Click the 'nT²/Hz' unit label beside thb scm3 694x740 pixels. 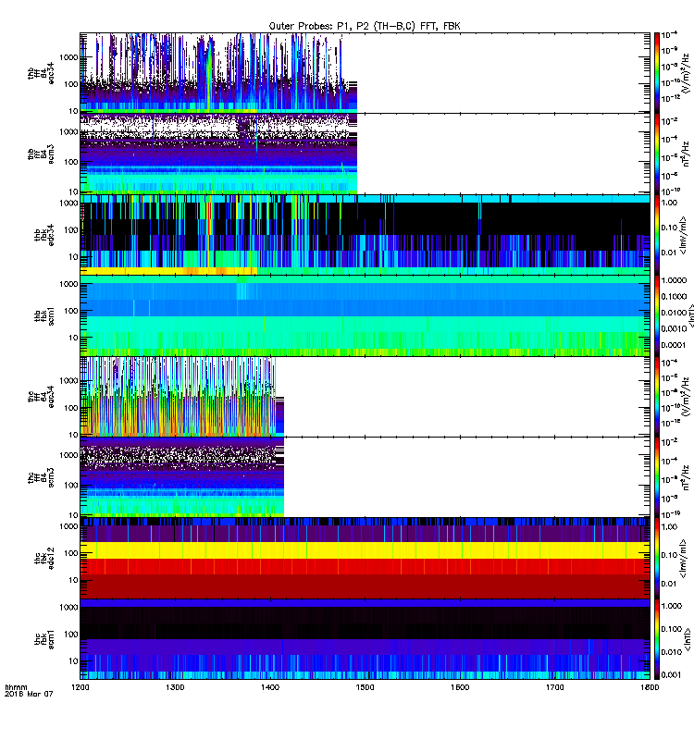tap(686, 154)
